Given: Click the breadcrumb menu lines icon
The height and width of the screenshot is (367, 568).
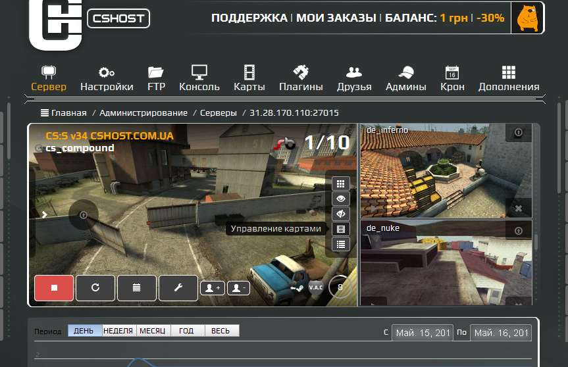Looking at the screenshot, I should [45, 113].
